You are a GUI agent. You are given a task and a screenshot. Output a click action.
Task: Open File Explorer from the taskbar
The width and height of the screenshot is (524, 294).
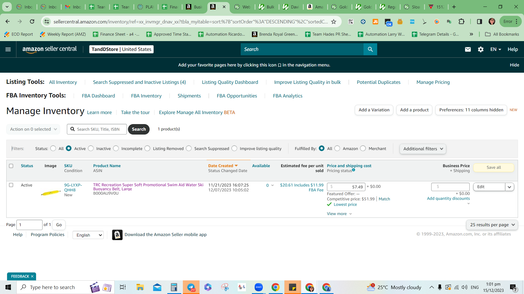tap(140, 287)
